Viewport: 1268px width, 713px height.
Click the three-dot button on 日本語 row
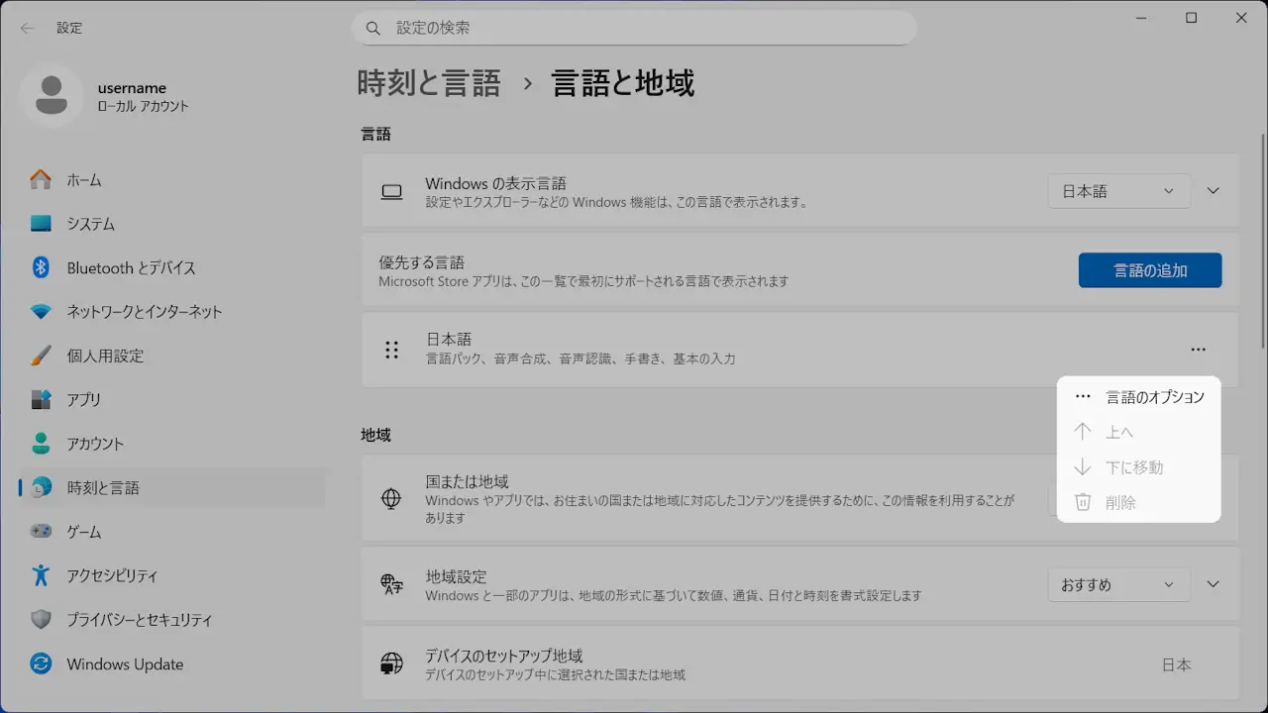(1199, 350)
